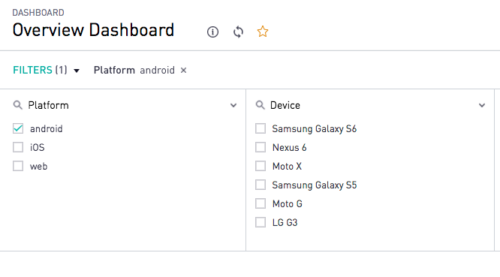
Task: Collapse the Platform filter chevron
Action: 233,105
